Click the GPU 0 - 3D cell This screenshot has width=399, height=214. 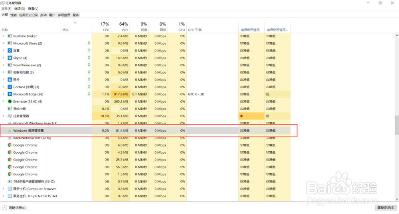212,94
